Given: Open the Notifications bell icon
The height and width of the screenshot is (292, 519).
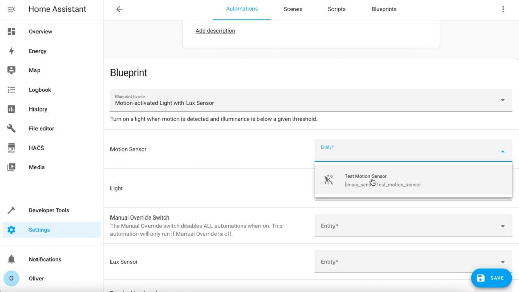Looking at the screenshot, I should (x=11, y=259).
